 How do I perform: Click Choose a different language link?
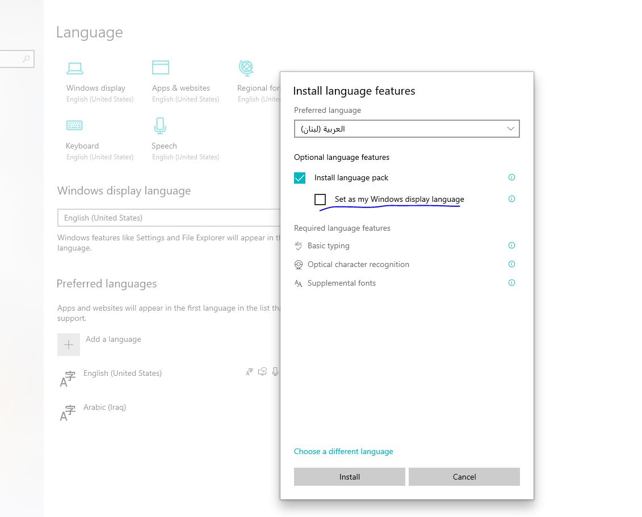tap(343, 452)
